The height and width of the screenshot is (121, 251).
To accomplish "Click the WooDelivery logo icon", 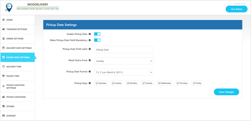I will click(9, 8).
